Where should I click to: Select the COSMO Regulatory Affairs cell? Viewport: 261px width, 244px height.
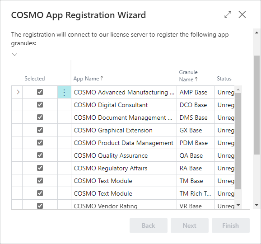(x=124, y=168)
